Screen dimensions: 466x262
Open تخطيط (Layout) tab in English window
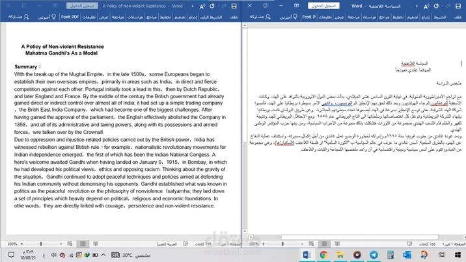(165, 17)
